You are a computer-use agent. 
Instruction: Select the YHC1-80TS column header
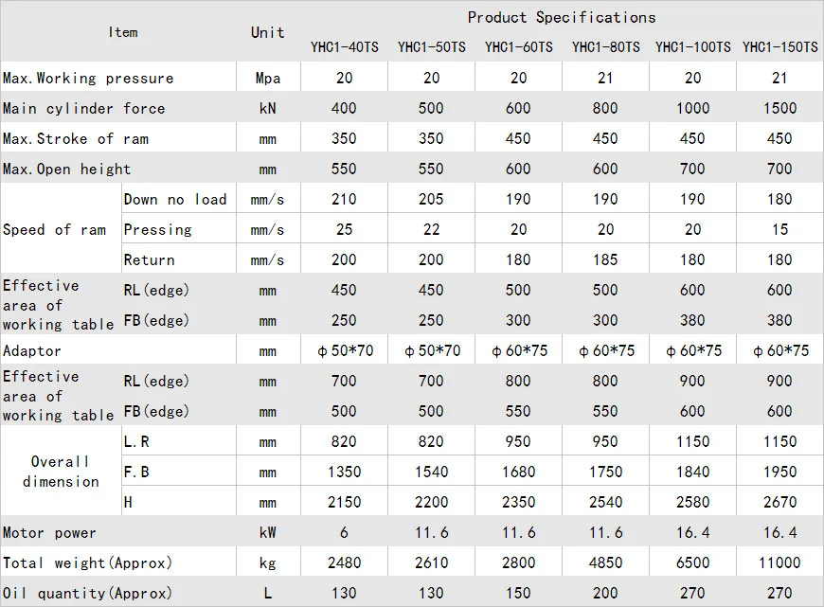click(x=605, y=46)
